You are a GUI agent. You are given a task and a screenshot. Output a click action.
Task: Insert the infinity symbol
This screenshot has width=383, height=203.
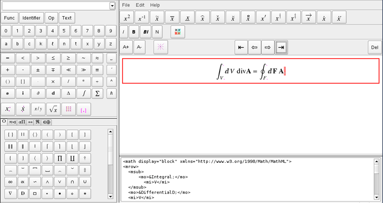(x=10, y=182)
